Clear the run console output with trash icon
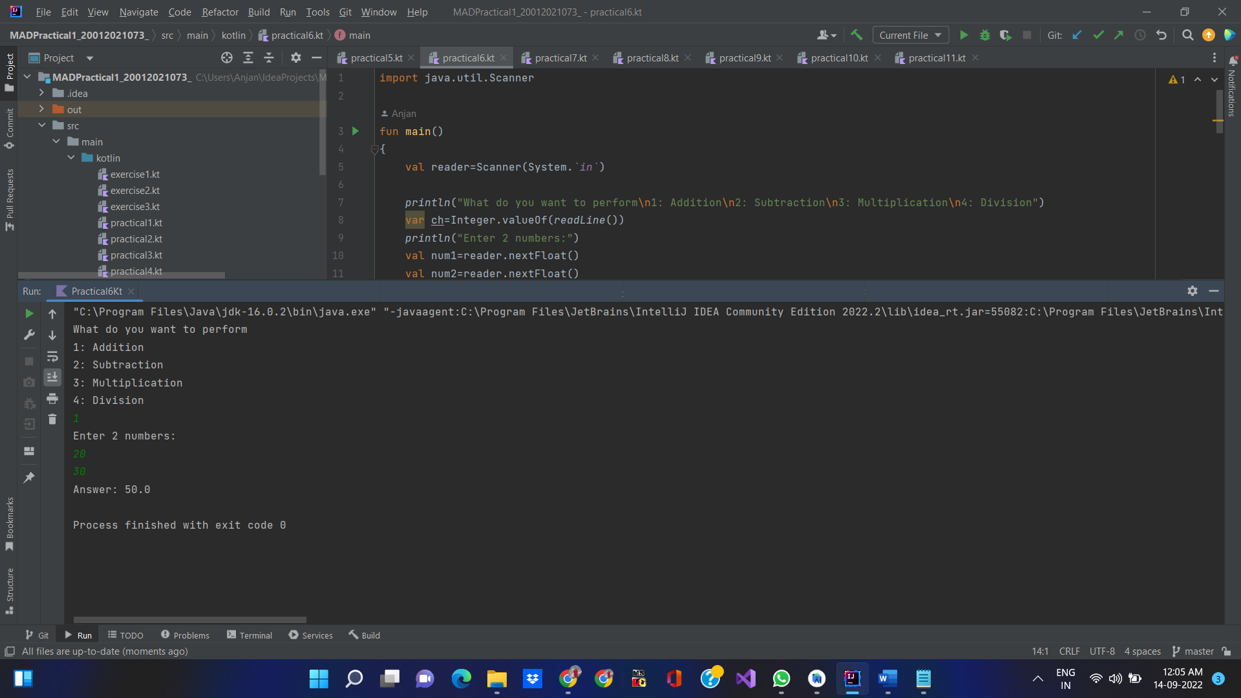The image size is (1241, 698). (52, 419)
